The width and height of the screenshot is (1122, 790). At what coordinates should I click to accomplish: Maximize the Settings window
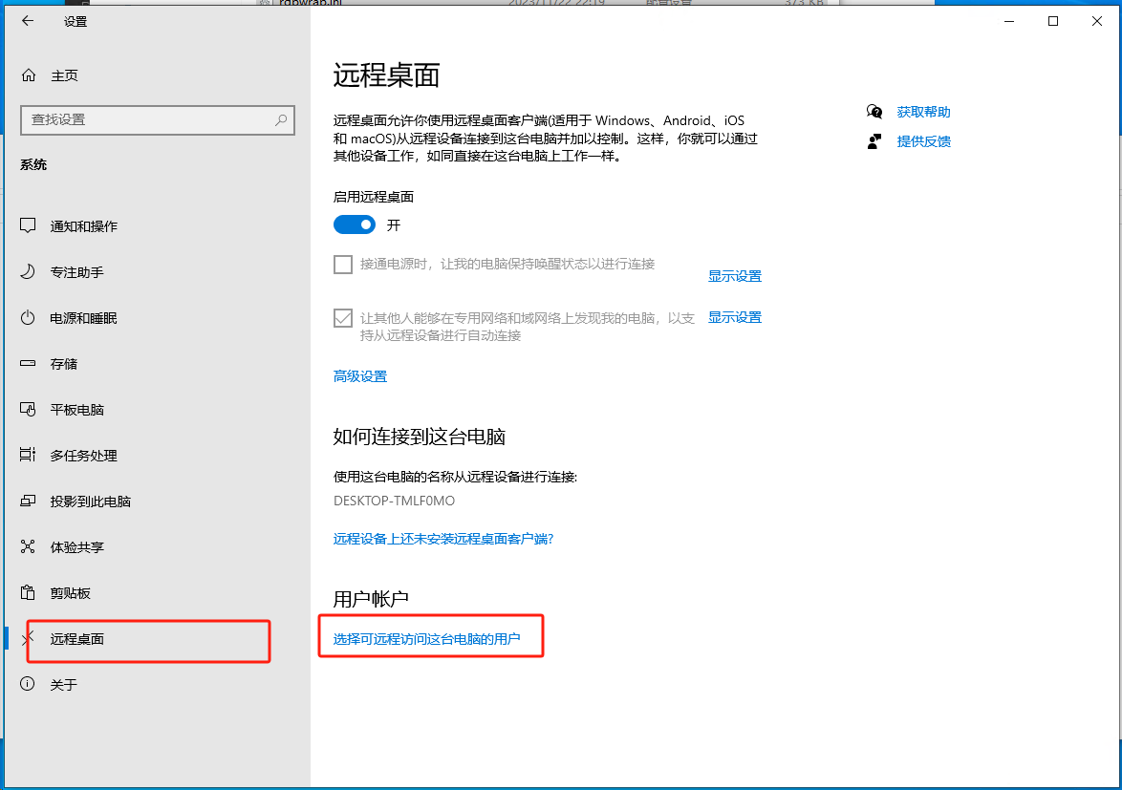tap(1052, 21)
